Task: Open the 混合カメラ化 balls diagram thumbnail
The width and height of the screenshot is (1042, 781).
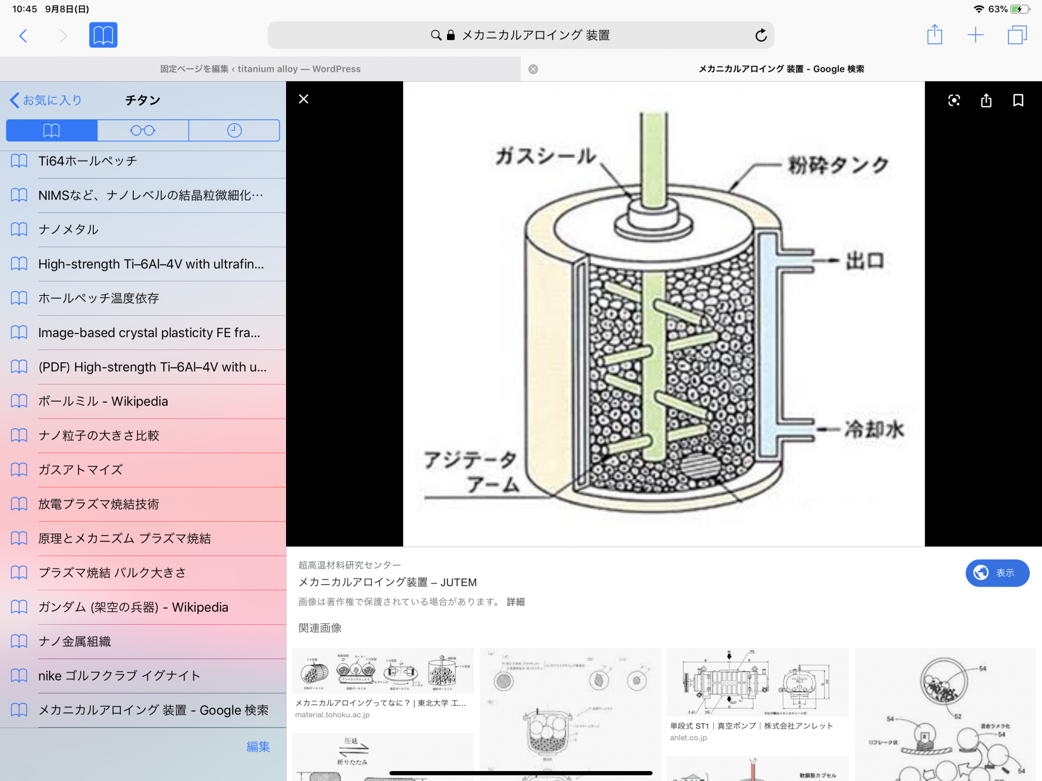Action: pyautogui.click(x=945, y=714)
